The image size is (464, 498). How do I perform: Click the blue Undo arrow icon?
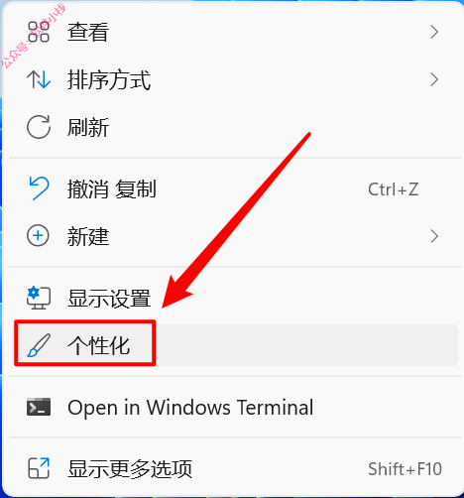[40, 188]
